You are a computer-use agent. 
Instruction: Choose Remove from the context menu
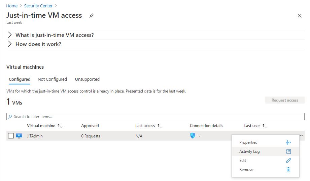coord(265,170)
